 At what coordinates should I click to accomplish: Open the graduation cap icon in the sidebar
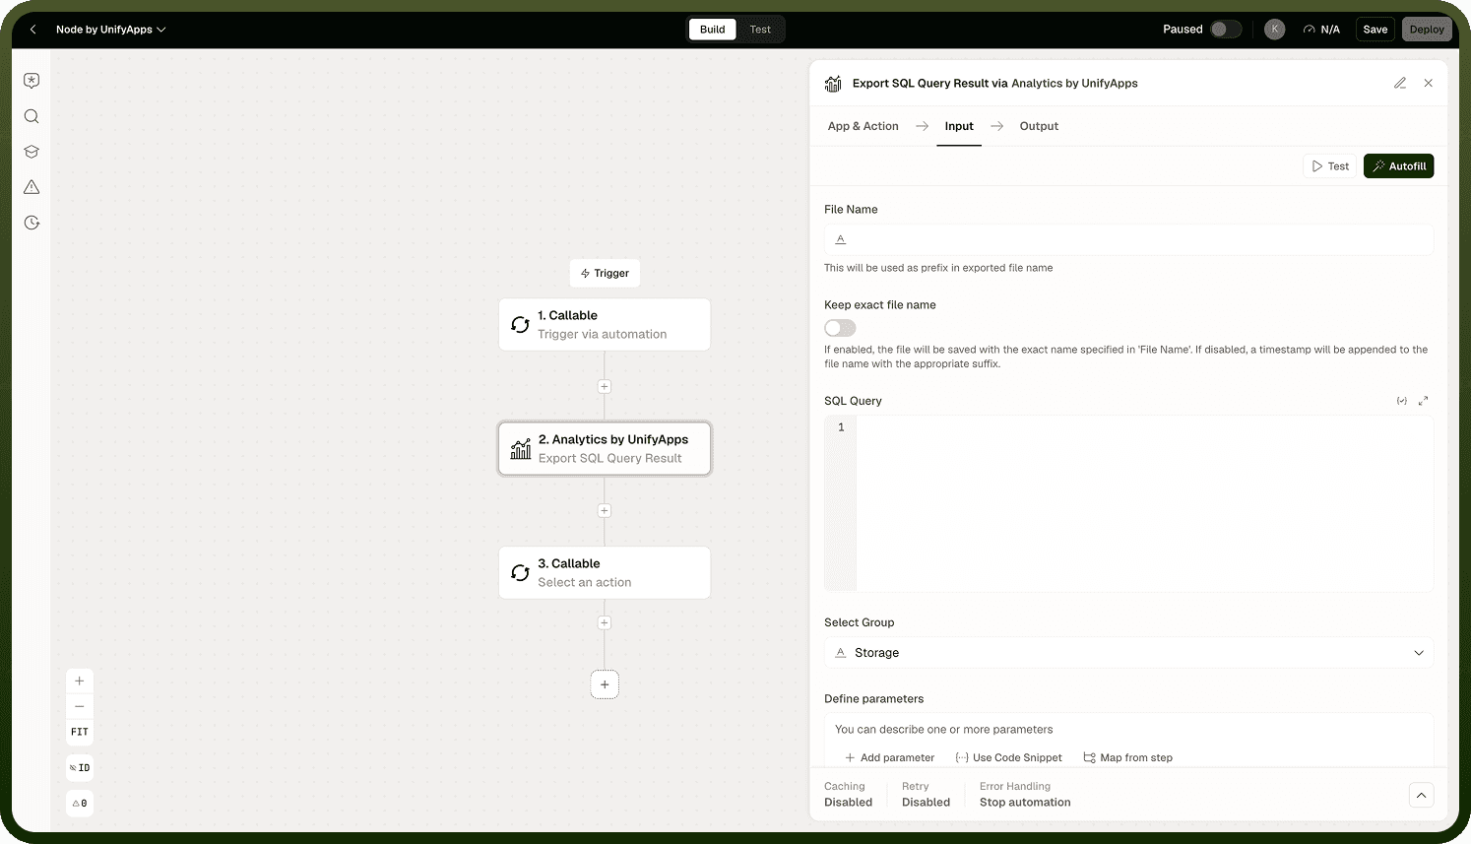pyautogui.click(x=32, y=152)
